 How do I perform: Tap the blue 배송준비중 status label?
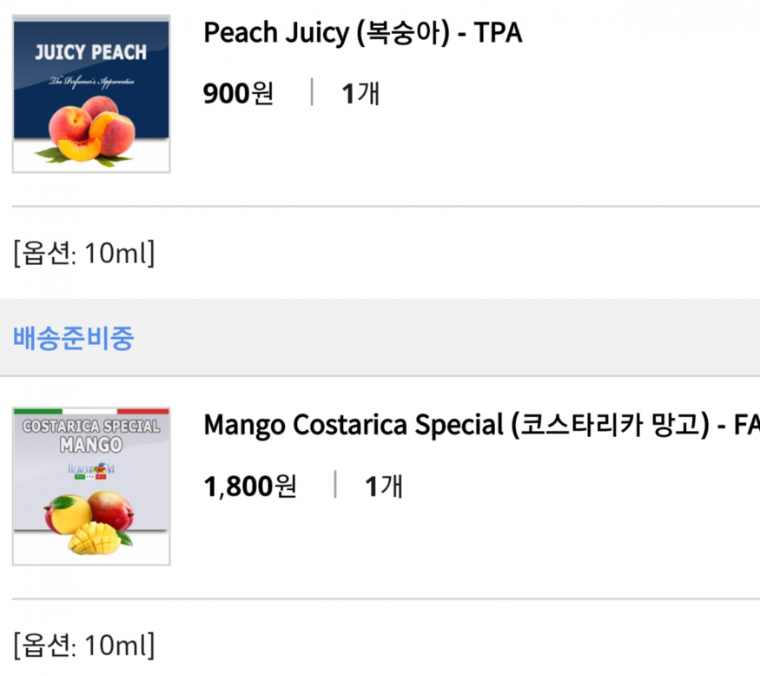(x=74, y=338)
